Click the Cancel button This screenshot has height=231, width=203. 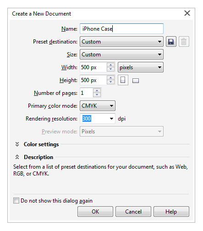point(133,212)
